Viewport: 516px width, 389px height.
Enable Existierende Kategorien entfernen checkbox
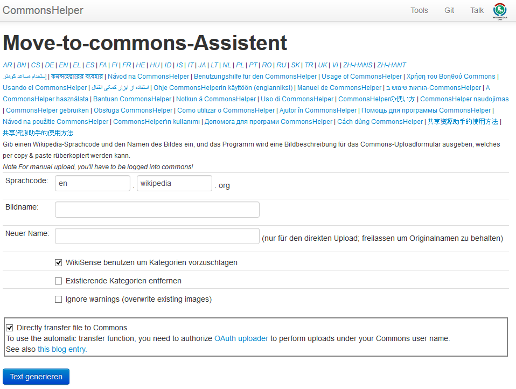[58, 281]
